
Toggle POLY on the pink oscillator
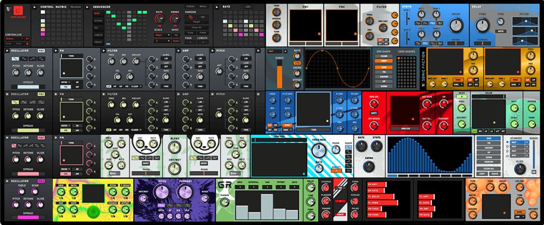(x=41, y=138)
